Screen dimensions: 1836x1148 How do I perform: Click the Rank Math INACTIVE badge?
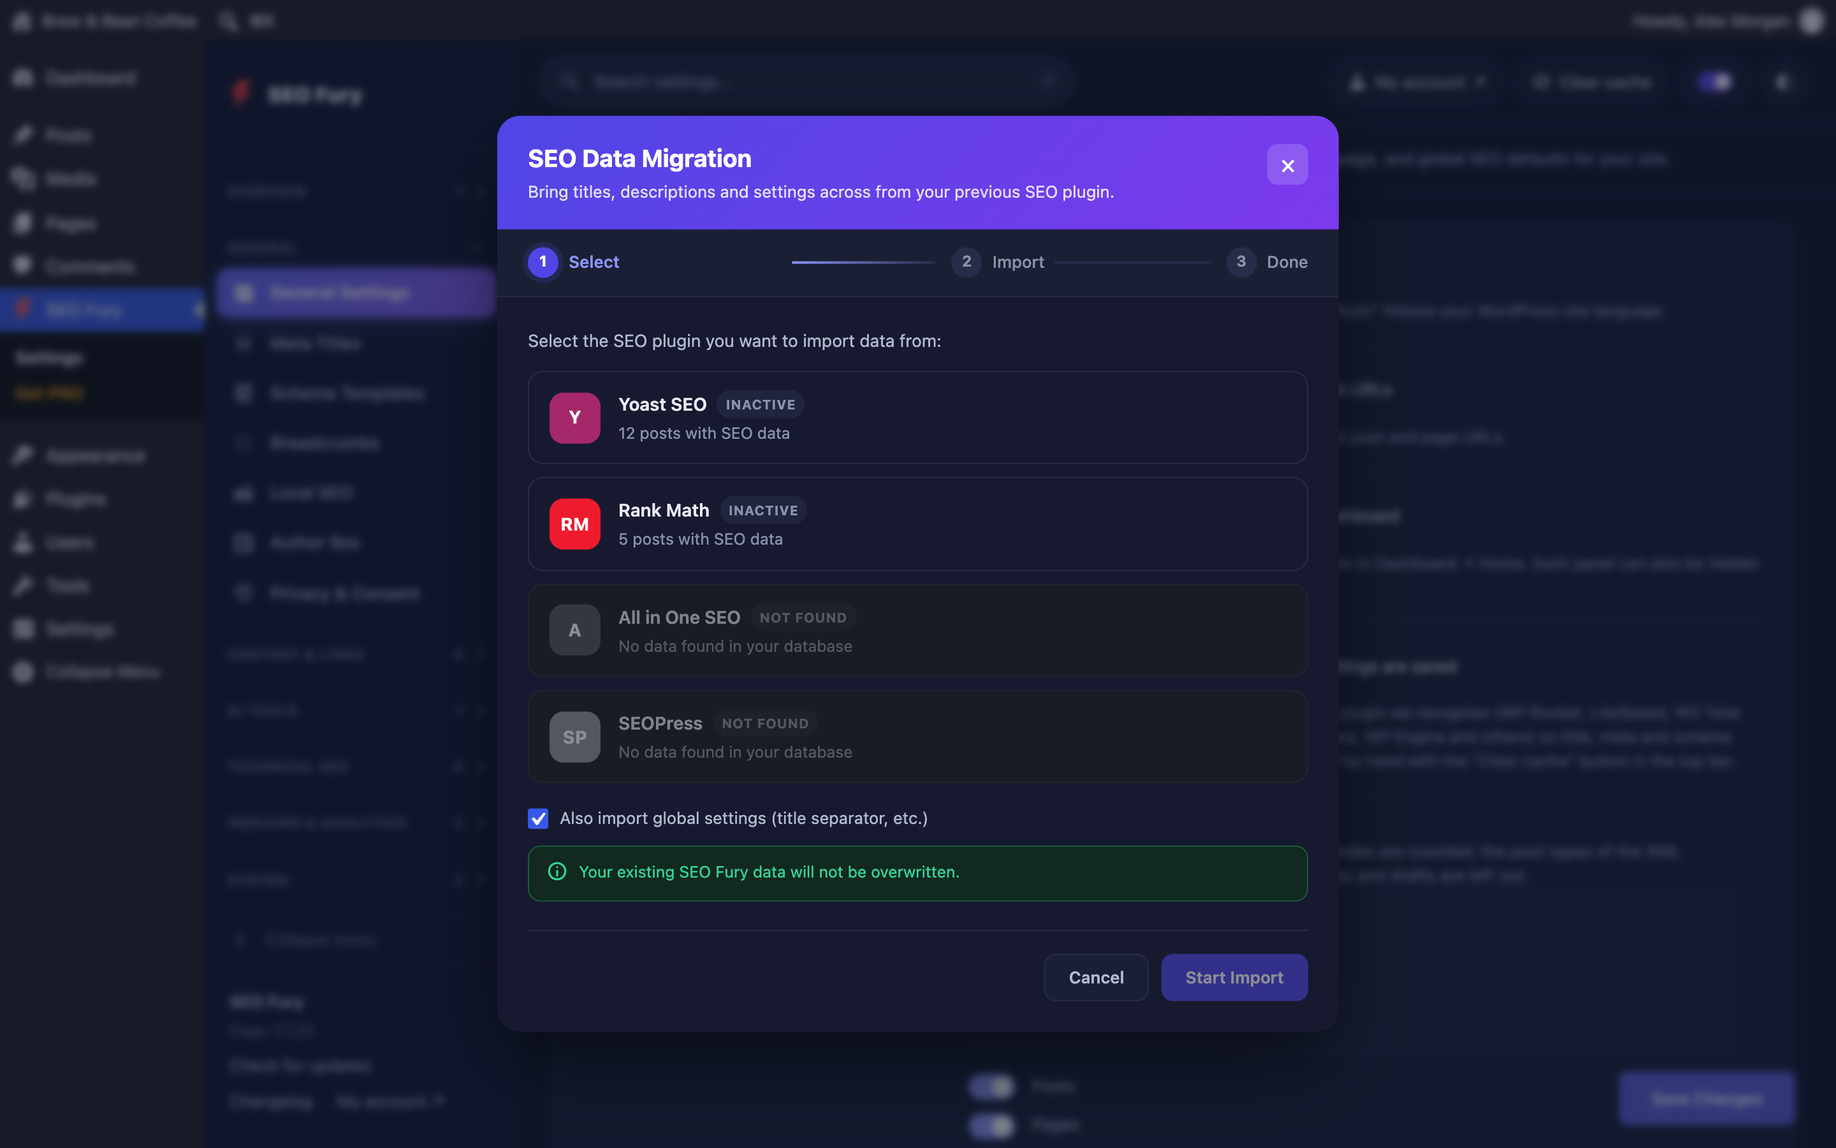pyautogui.click(x=762, y=510)
